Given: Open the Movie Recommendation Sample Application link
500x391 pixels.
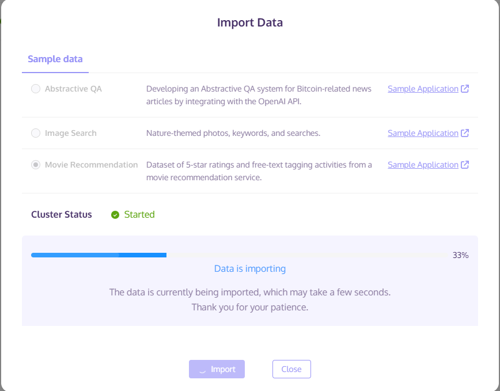Looking at the screenshot, I should click(x=423, y=165).
